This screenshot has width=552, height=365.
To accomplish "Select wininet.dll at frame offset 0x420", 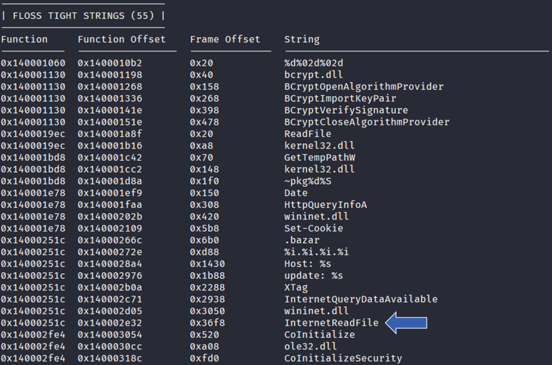I will pos(317,216).
